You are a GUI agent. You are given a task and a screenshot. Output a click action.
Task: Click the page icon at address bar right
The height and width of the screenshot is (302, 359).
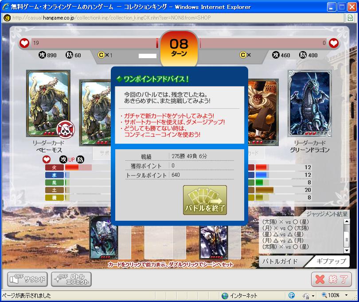coord(350,18)
